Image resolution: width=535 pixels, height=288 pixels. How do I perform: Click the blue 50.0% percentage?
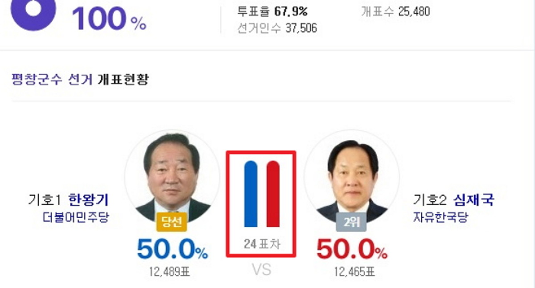(x=172, y=249)
